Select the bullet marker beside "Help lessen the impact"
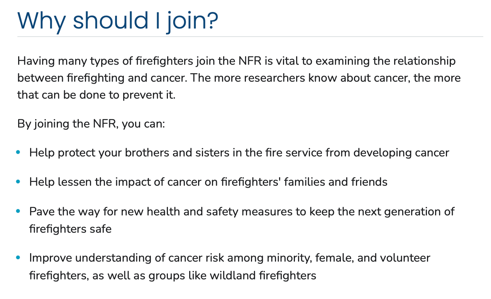The width and height of the screenshot is (491, 299). [18, 181]
